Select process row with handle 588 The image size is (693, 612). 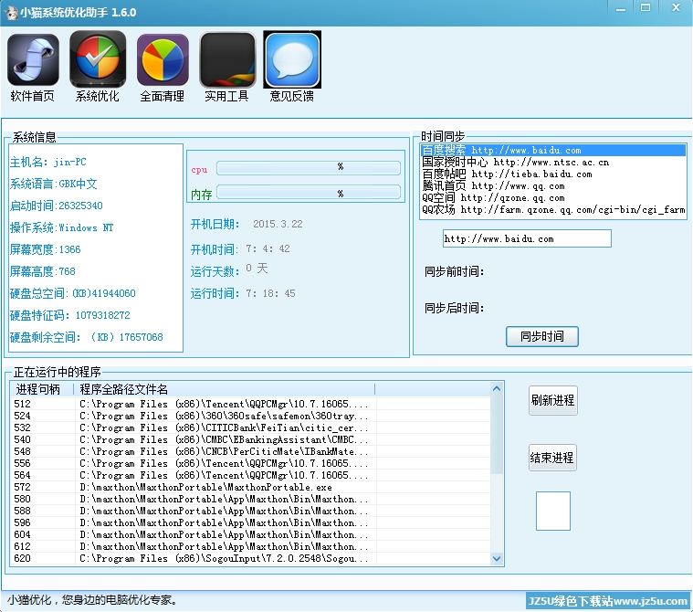(250, 511)
